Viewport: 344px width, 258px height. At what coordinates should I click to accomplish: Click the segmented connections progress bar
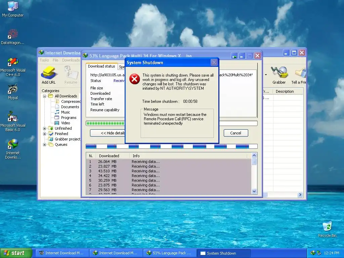172,146
